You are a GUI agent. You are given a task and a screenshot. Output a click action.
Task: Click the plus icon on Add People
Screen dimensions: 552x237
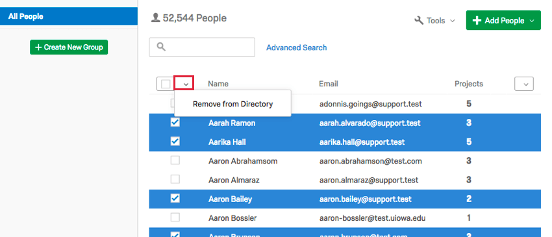[477, 21]
